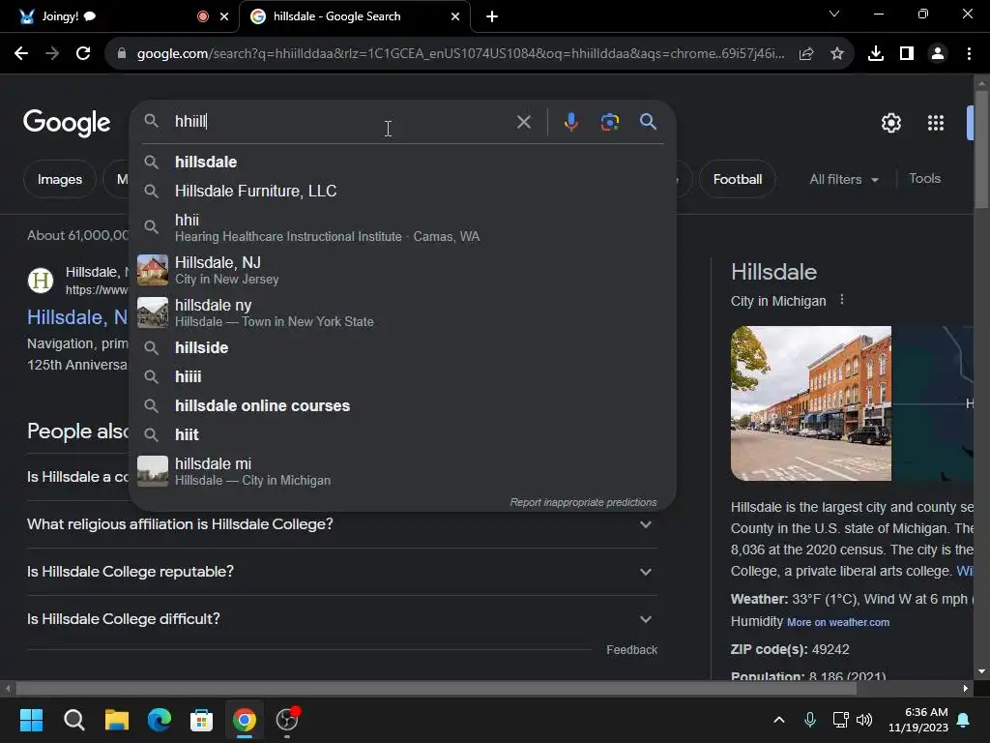Select suggestion 'hiit'

403,434
